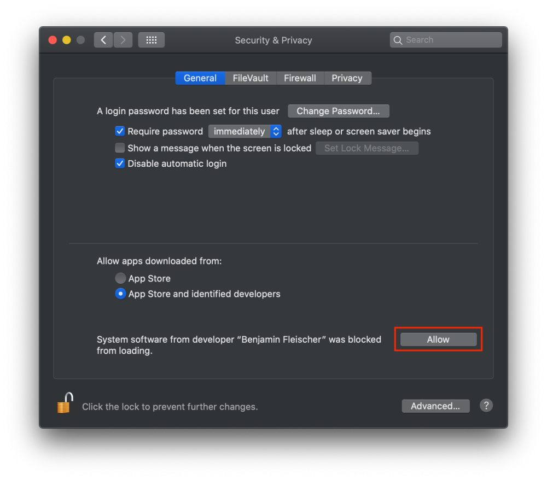Toggle Require password checkbox
The image size is (547, 480).
coord(120,131)
